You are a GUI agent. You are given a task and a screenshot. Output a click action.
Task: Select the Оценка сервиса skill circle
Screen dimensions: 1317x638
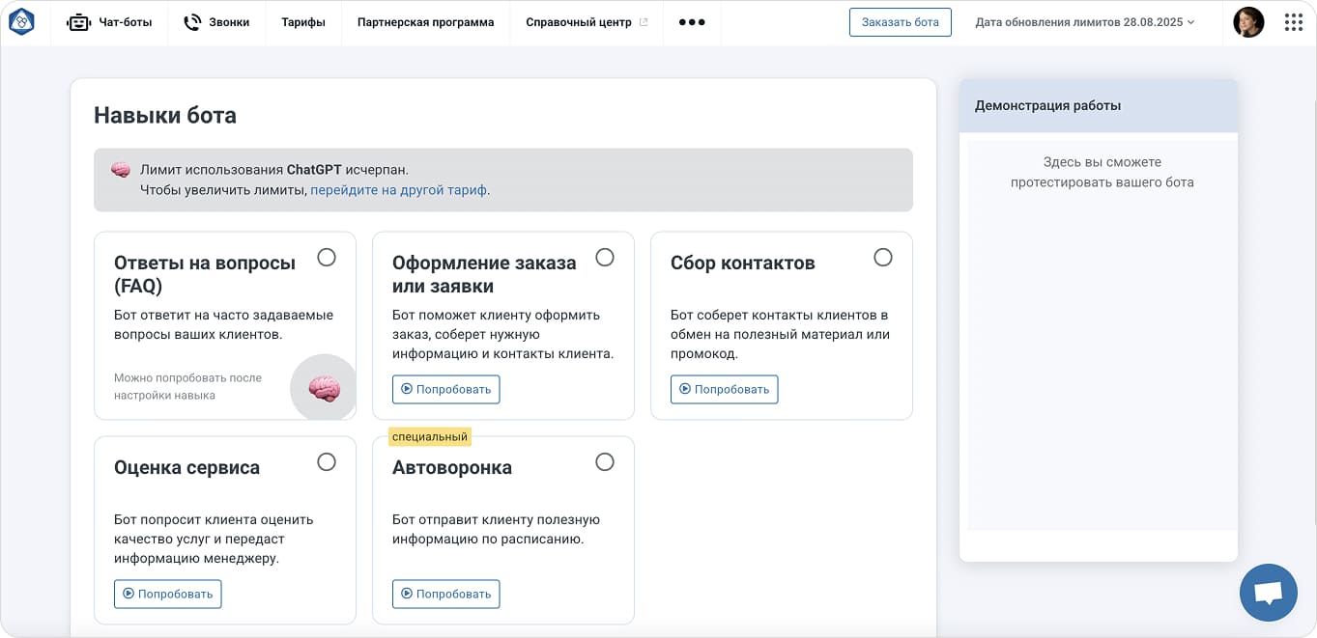pyautogui.click(x=327, y=461)
